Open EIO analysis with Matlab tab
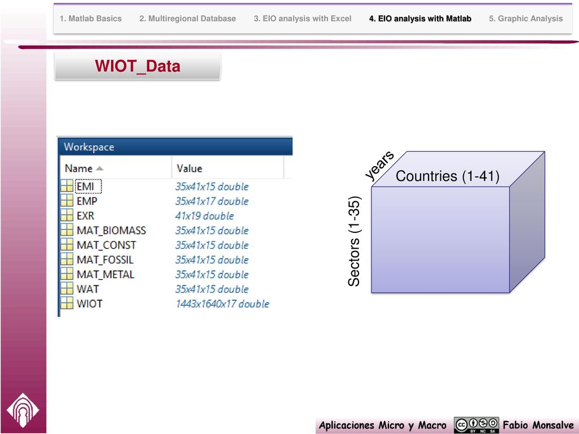The image size is (579, 434). tap(420, 19)
